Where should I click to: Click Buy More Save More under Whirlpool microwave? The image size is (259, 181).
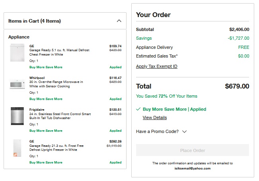[46, 99]
